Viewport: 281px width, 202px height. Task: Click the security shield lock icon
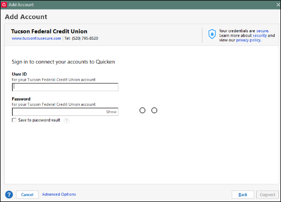tap(212, 34)
